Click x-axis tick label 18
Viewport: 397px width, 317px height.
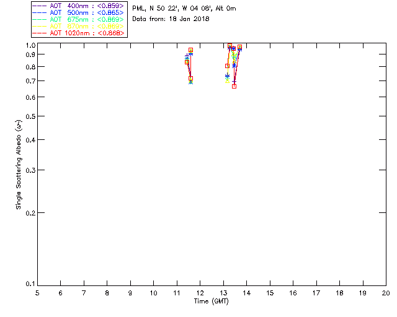(x=340, y=293)
